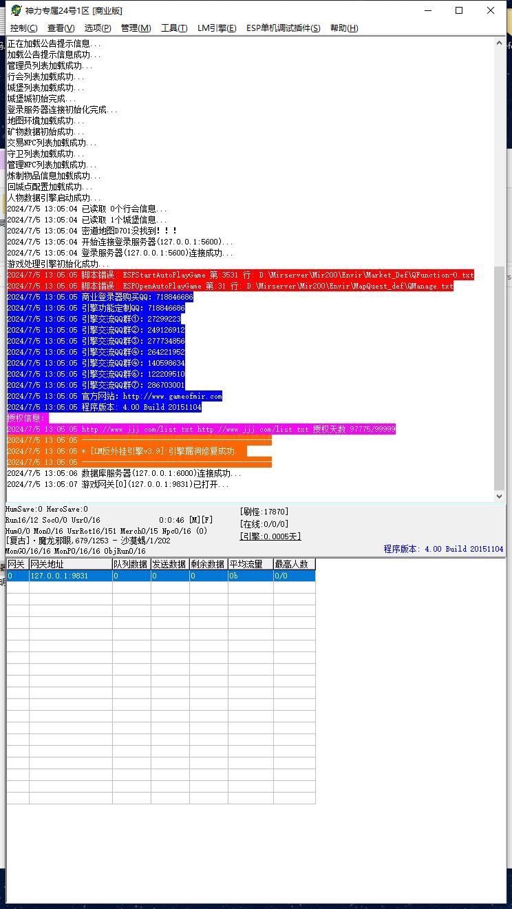Click the log scrollbar down arrow
This screenshot has width=512, height=909.
500,496
